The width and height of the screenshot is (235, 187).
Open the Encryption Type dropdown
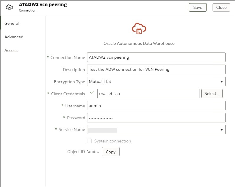[156, 81]
